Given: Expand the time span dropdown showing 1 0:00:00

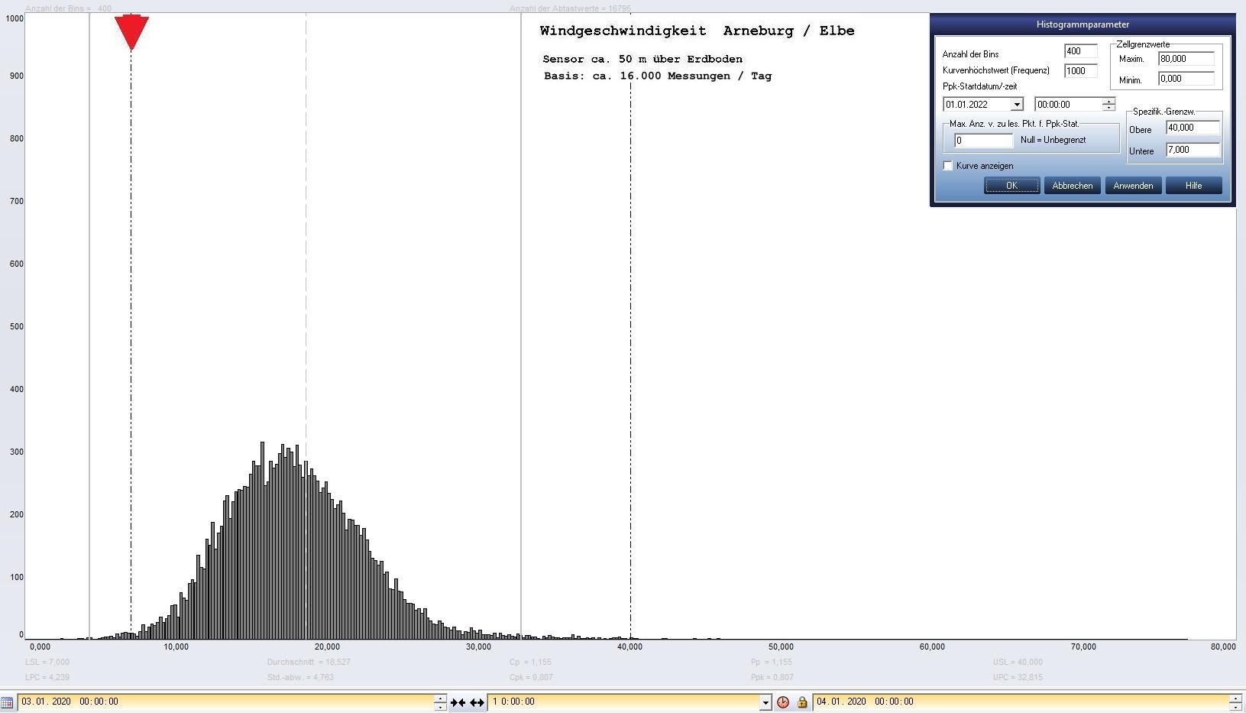Looking at the screenshot, I should 765,702.
